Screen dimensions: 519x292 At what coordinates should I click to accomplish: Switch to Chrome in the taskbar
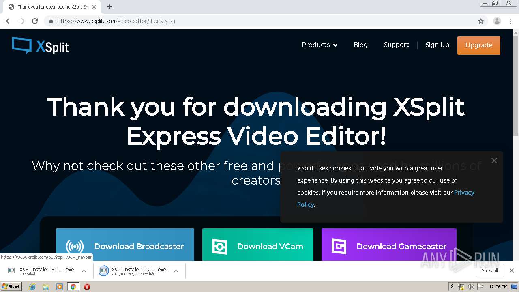point(73,287)
